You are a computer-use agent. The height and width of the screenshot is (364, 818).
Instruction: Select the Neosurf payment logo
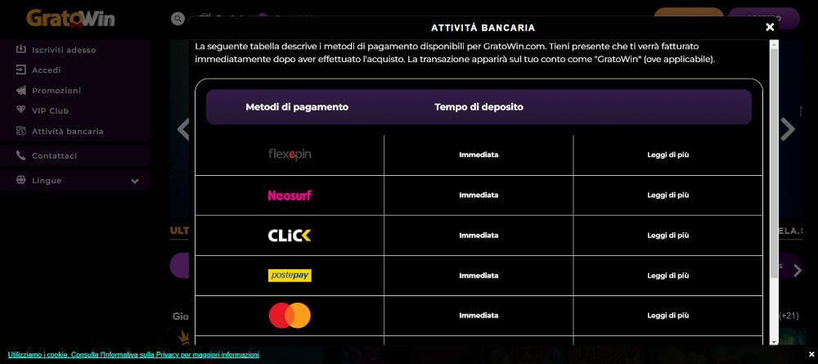[290, 195]
